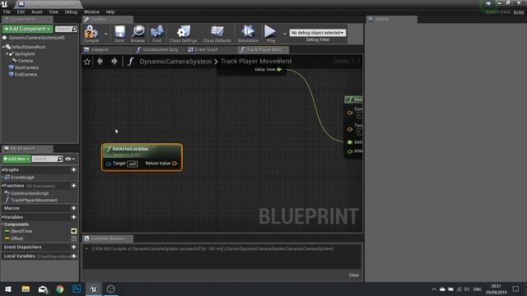This screenshot has width=527, height=296.
Task: Select the Offset variable
Action: tap(16, 238)
